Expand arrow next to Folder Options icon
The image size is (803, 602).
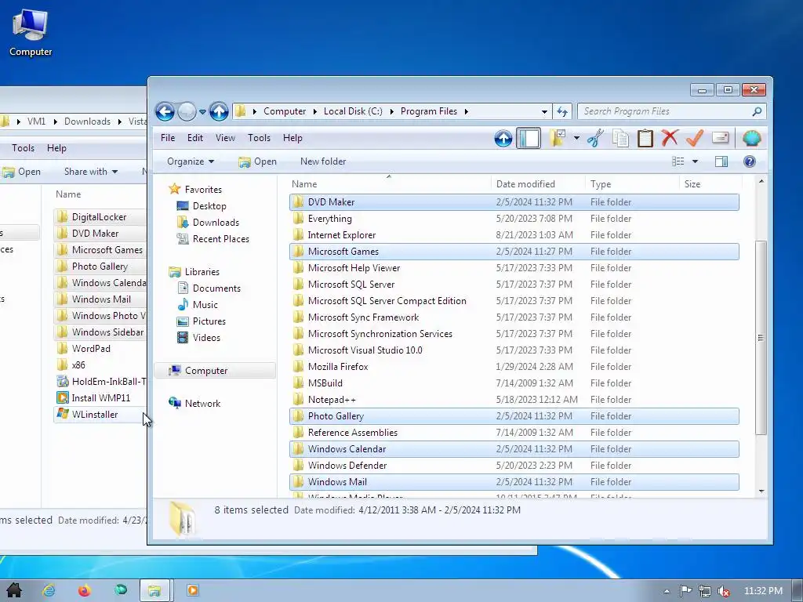click(x=576, y=138)
